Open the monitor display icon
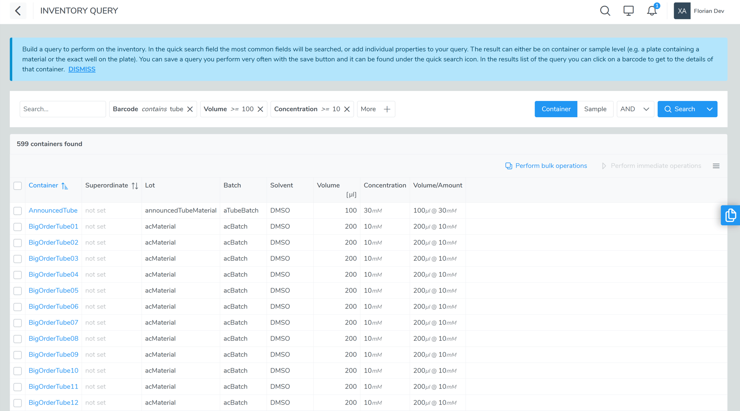 coord(628,11)
